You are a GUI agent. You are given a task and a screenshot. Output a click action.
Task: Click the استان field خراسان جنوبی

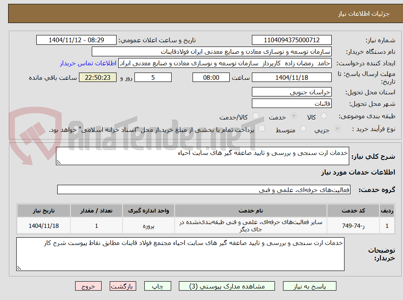click(x=292, y=92)
